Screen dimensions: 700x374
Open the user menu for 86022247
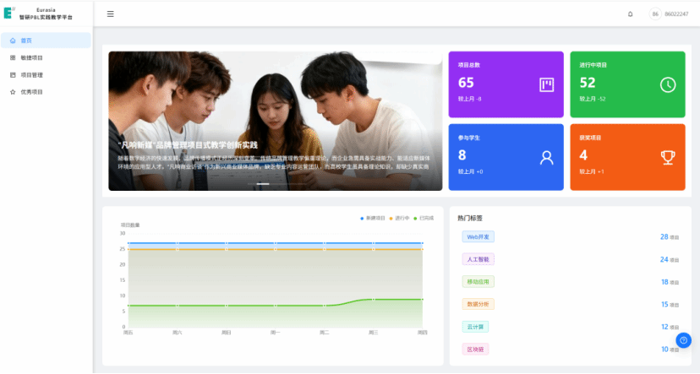[x=676, y=14]
